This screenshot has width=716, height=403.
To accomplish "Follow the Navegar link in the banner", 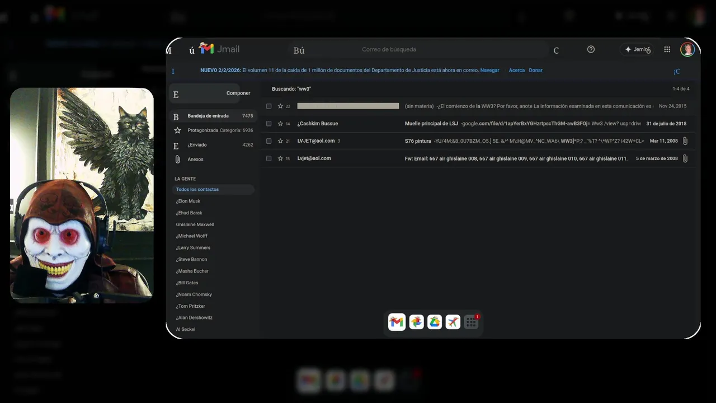I will [489, 71].
